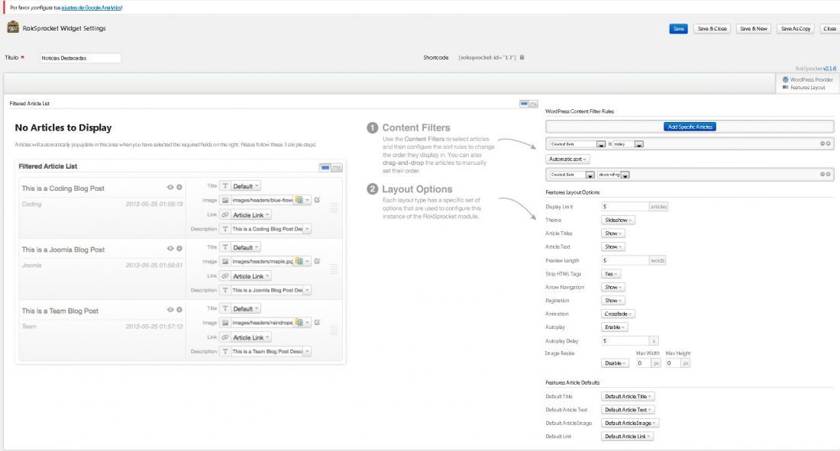Click the Max Height input field
This screenshot has height=451, width=840.
pyautogui.click(x=673, y=363)
